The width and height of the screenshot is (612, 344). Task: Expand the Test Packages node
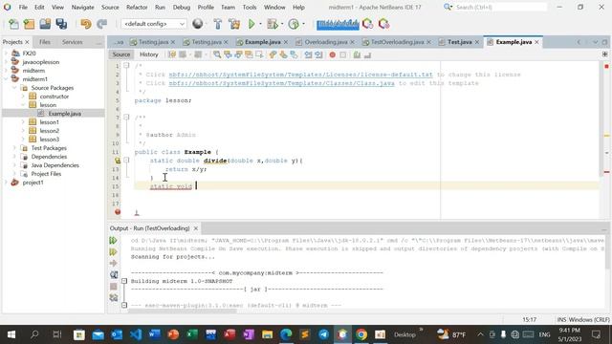14,148
